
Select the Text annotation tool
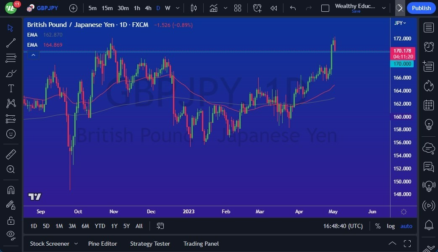pyautogui.click(x=10, y=88)
